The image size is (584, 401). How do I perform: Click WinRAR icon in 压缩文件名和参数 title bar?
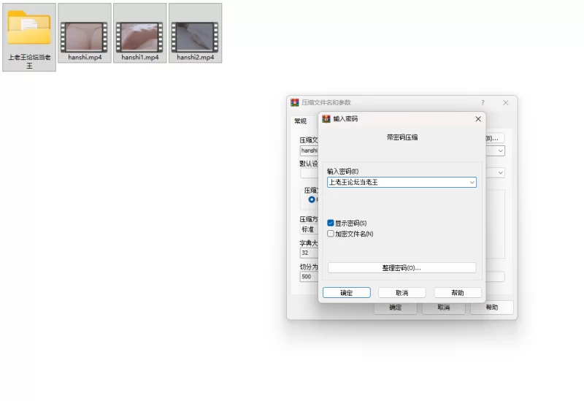coord(295,102)
